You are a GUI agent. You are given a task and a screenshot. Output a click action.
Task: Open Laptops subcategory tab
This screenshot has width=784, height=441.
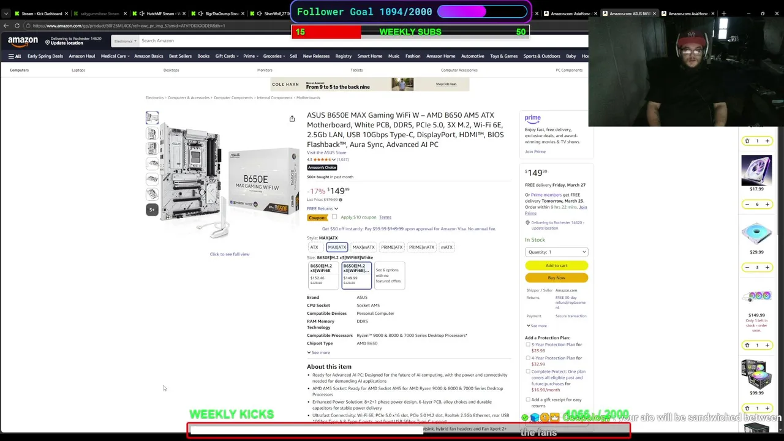pos(78,70)
